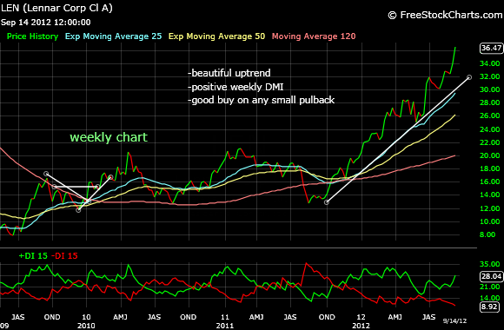Screen dimensions: 504x330
Task: Click the 2010 trendline bottom handle
Action: coord(78,210)
